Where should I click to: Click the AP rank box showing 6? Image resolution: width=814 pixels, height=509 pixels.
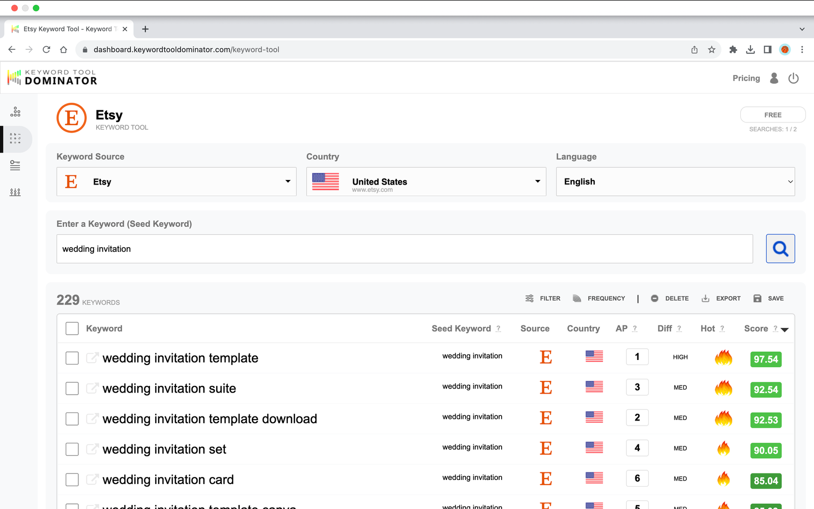(637, 478)
